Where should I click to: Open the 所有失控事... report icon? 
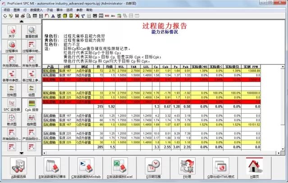coord(32,61)
